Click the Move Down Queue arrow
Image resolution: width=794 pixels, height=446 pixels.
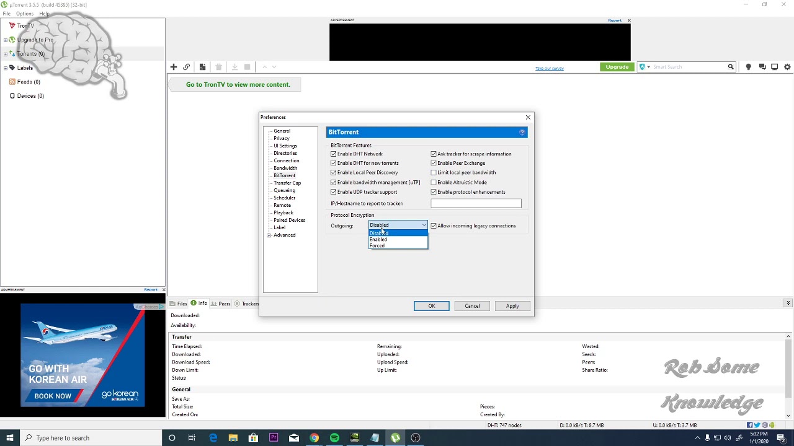point(274,67)
